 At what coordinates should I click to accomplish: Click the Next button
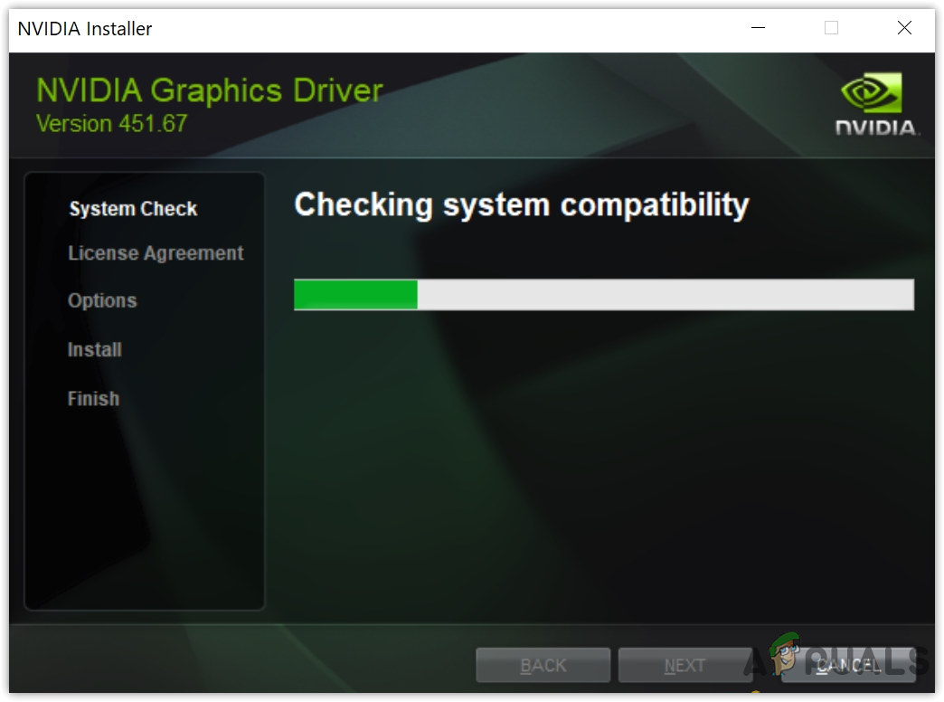684,664
